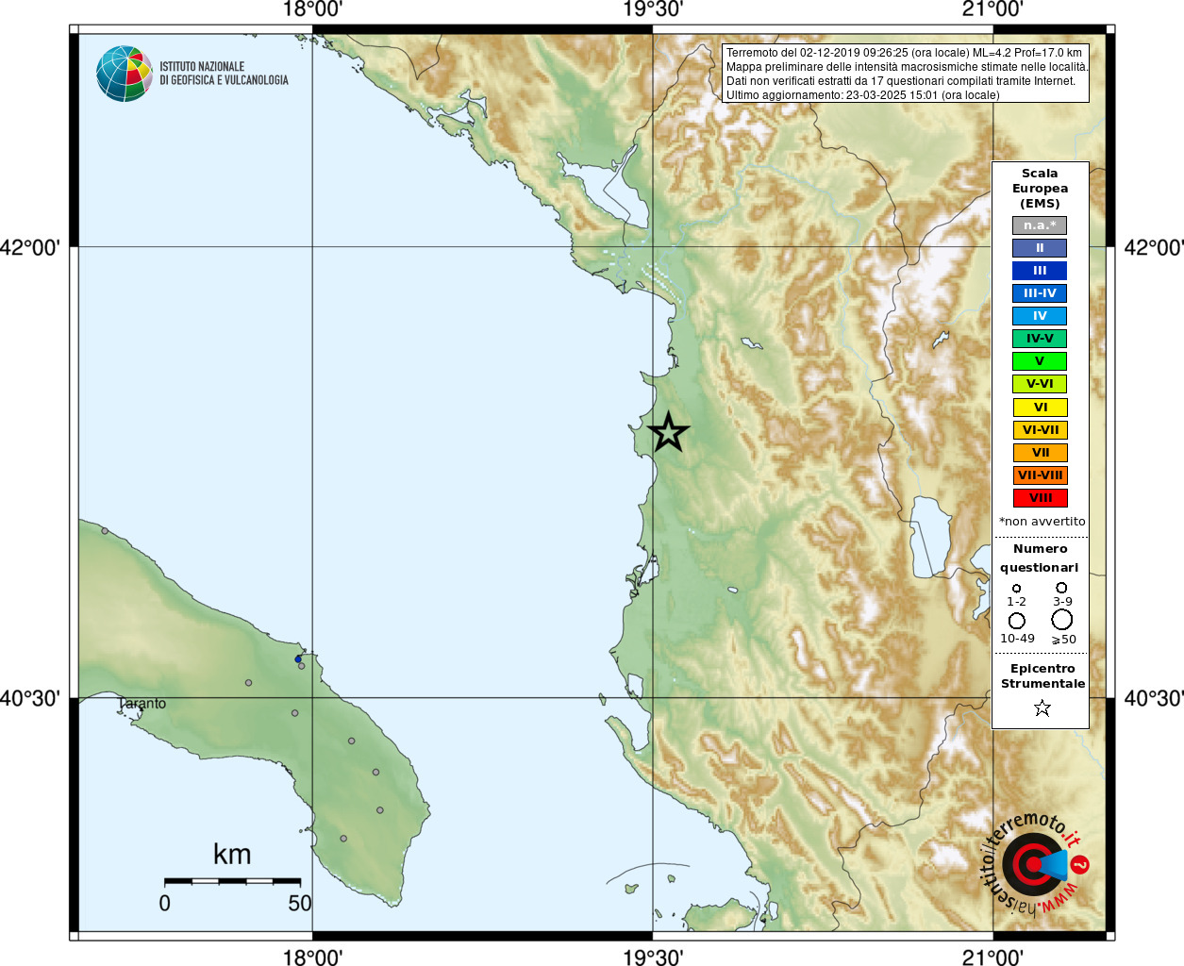The width and height of the screenshot is (1184, 966).
Task: Click the star icon under Epicentro Strumentale
Action: click(1042, 708)
